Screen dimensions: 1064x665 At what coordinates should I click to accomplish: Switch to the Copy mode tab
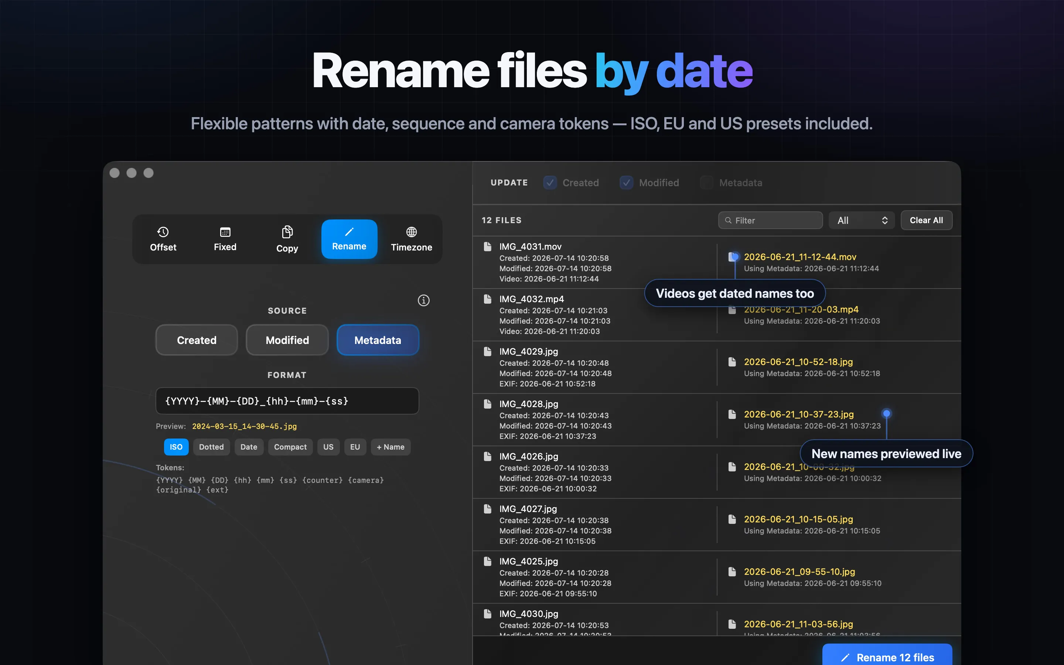[x=287, y=239]
